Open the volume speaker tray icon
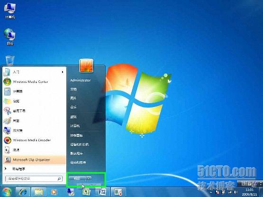This screenshot has width=263, height=197. click(x=236, y=192)
